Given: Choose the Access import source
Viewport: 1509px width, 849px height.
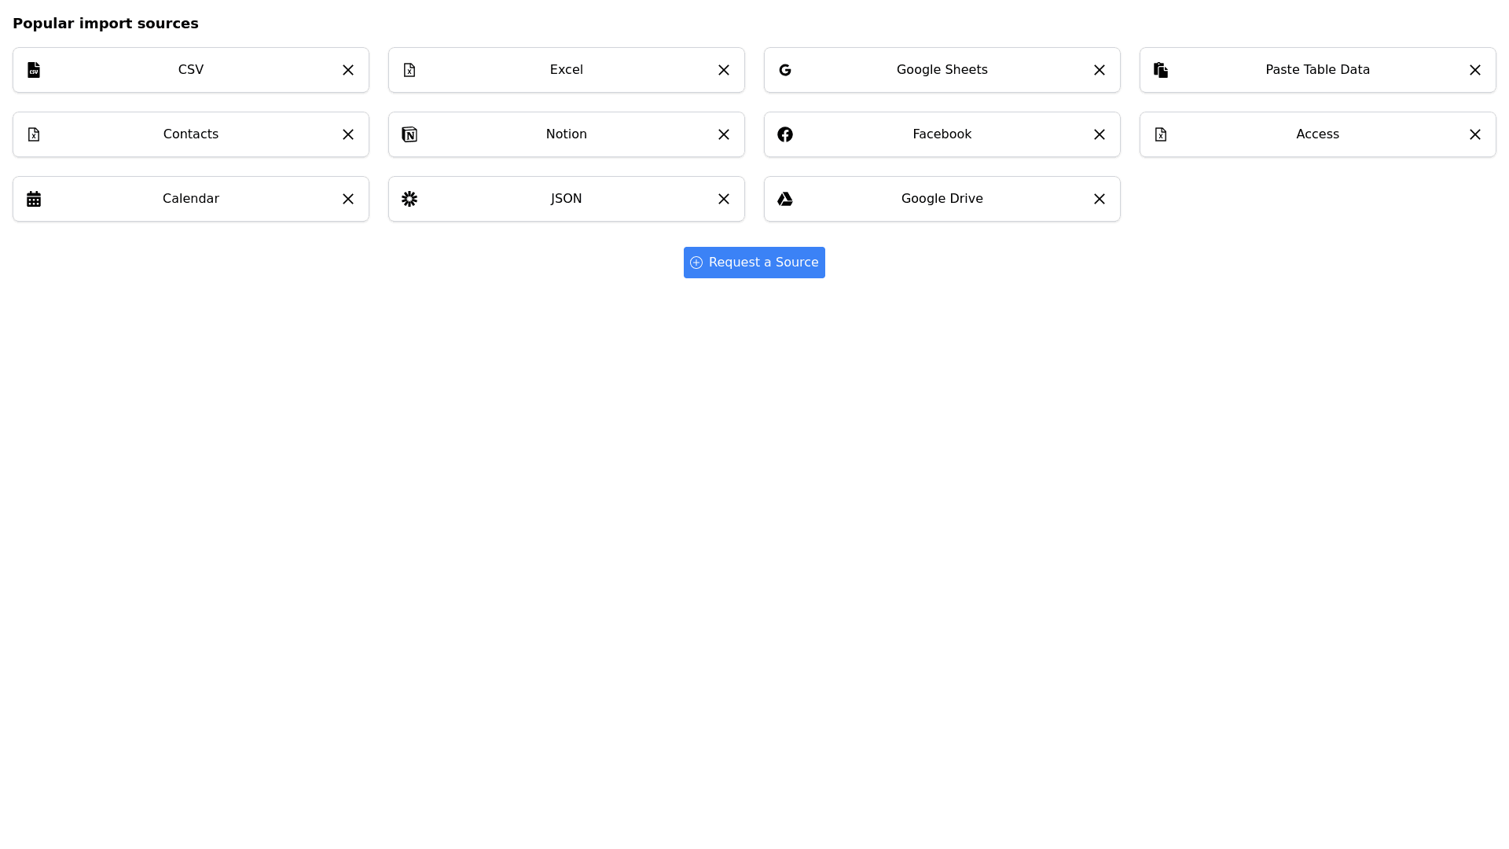Looking at the screenshot, I should (1317, 134).
